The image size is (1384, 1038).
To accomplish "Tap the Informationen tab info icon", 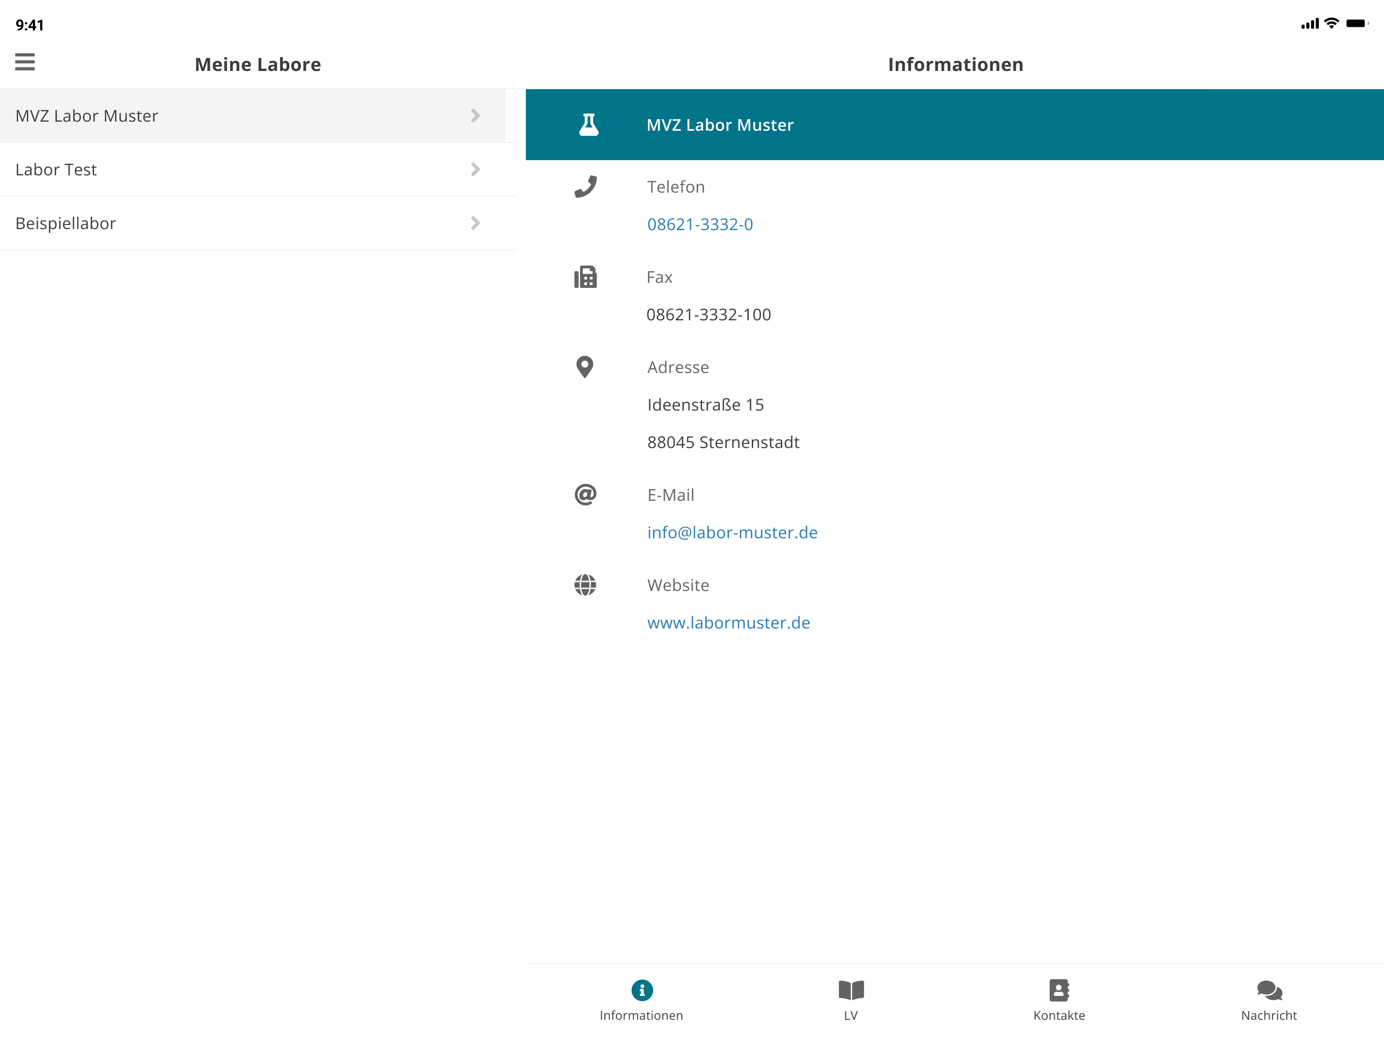I will pyautogui.click(x=641, y=990).
